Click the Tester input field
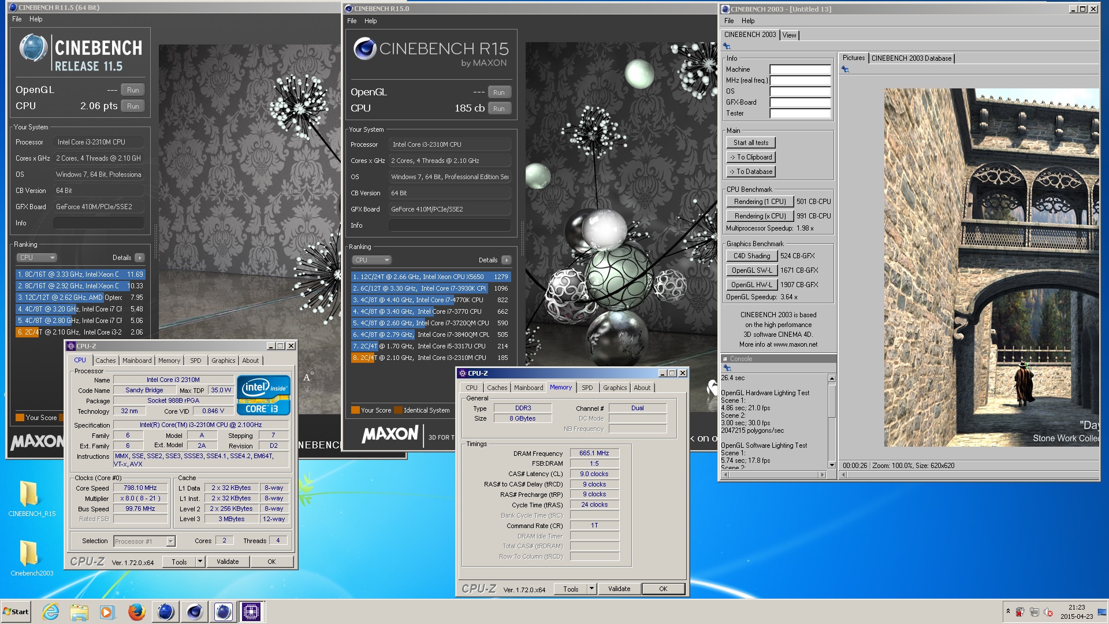 (800, 113)
